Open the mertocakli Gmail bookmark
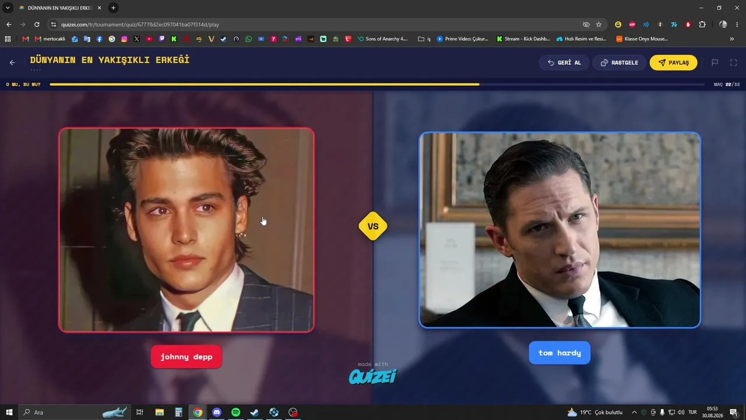This screenshot has width=746, height=420. (x=50, y=39)
